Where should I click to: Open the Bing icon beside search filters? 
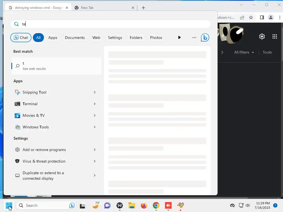point(205,38)
